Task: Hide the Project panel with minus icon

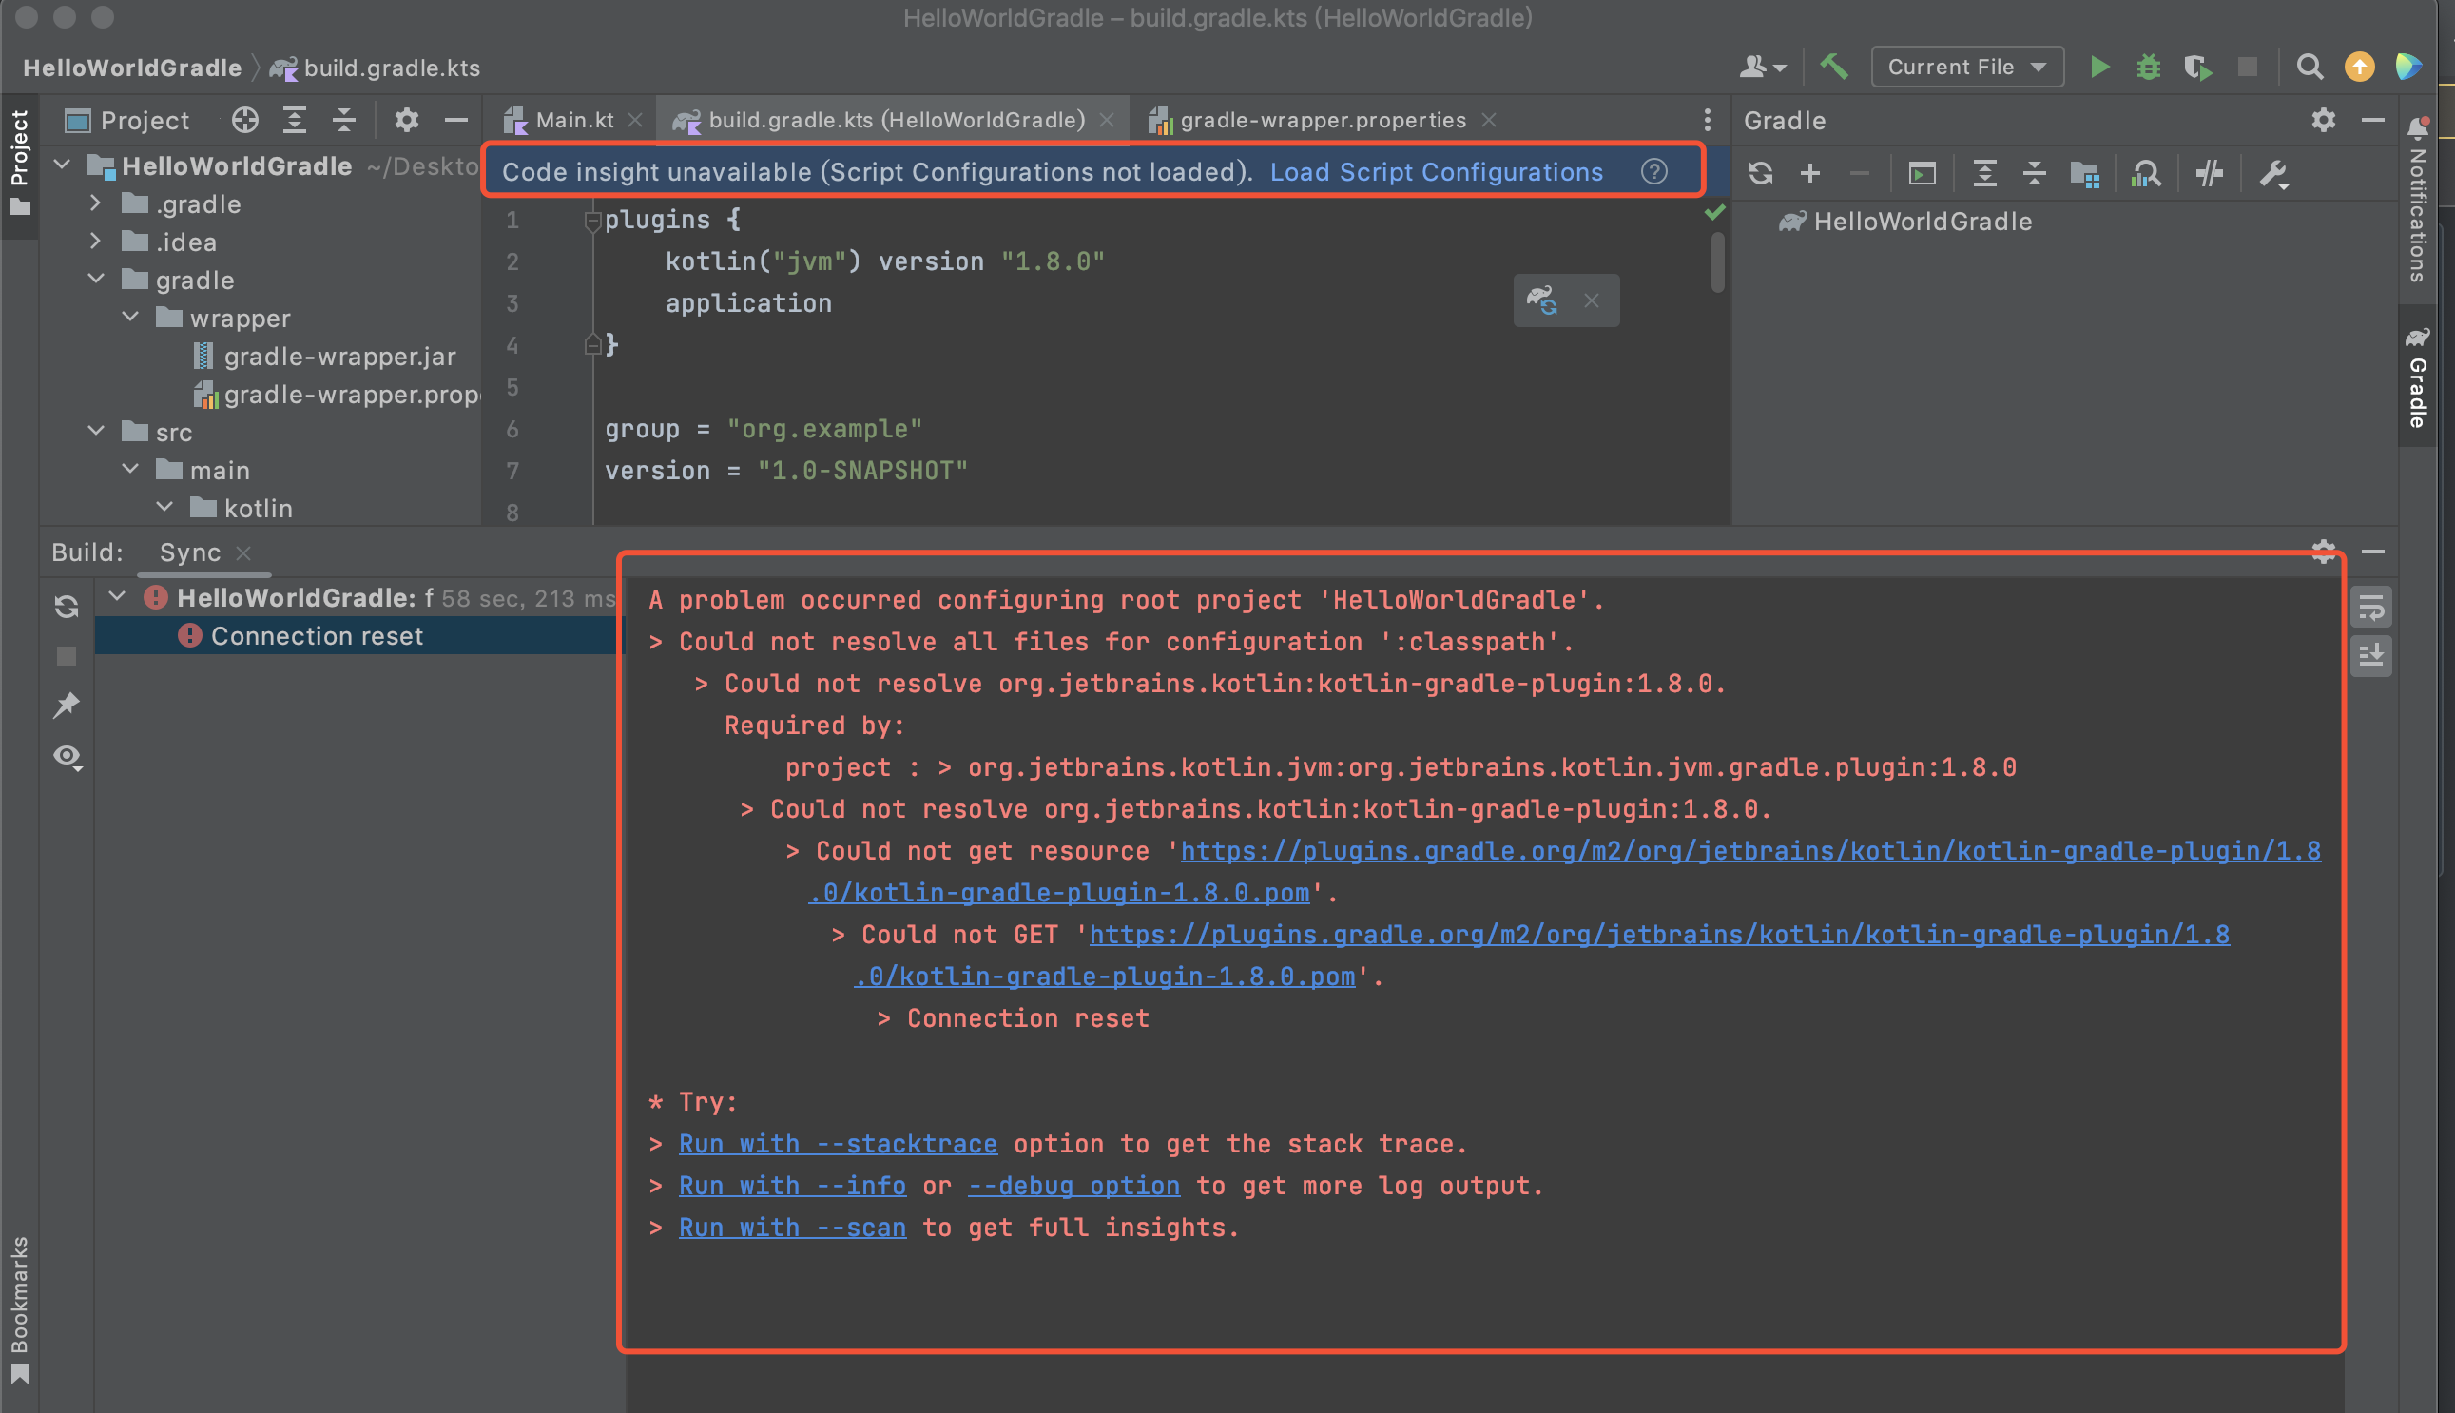Action: pyautogui.click(x=456, y=121)
